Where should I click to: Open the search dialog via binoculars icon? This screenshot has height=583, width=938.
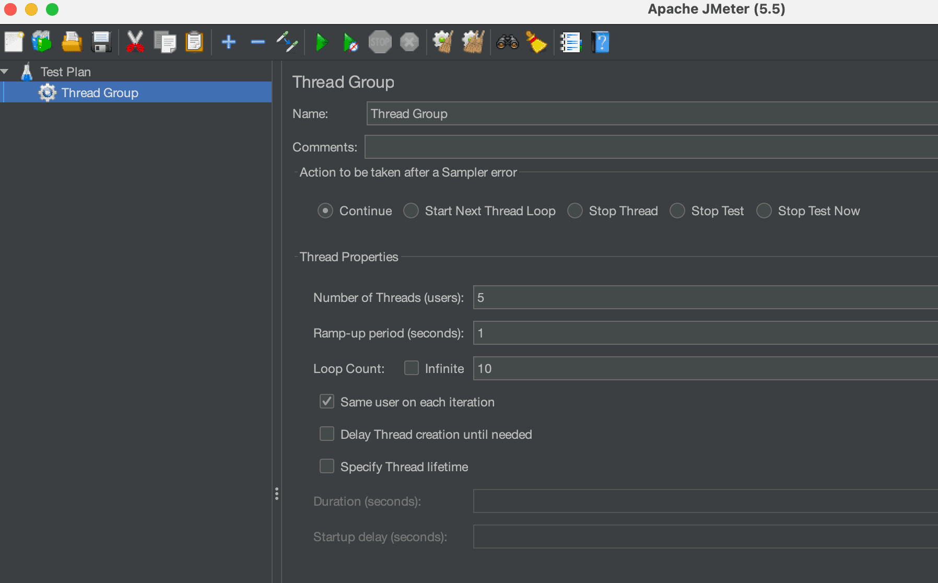(x=507, y=42)
